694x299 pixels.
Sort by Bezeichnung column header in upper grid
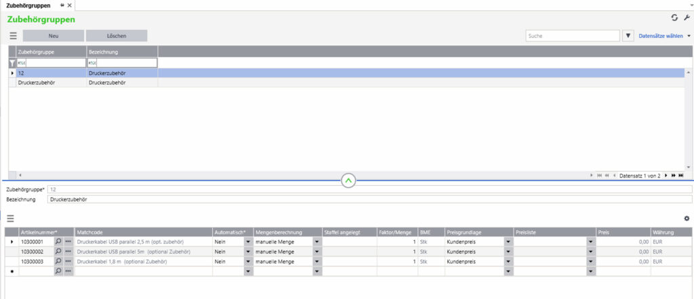tap(122, 52)
